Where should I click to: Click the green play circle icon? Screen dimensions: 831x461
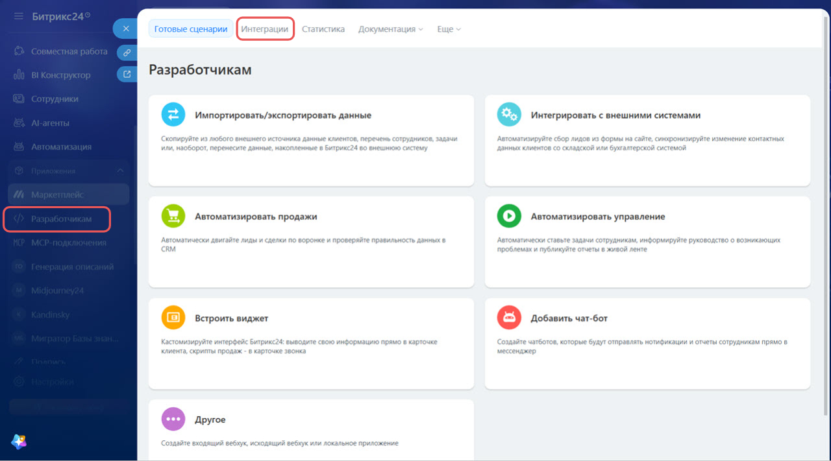(510, 216)
